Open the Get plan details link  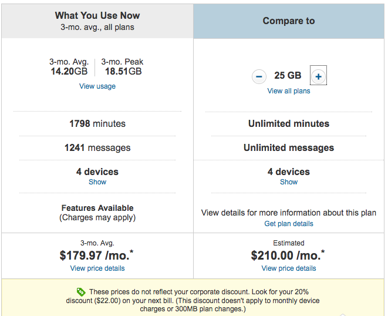click(x=289, y=224)
